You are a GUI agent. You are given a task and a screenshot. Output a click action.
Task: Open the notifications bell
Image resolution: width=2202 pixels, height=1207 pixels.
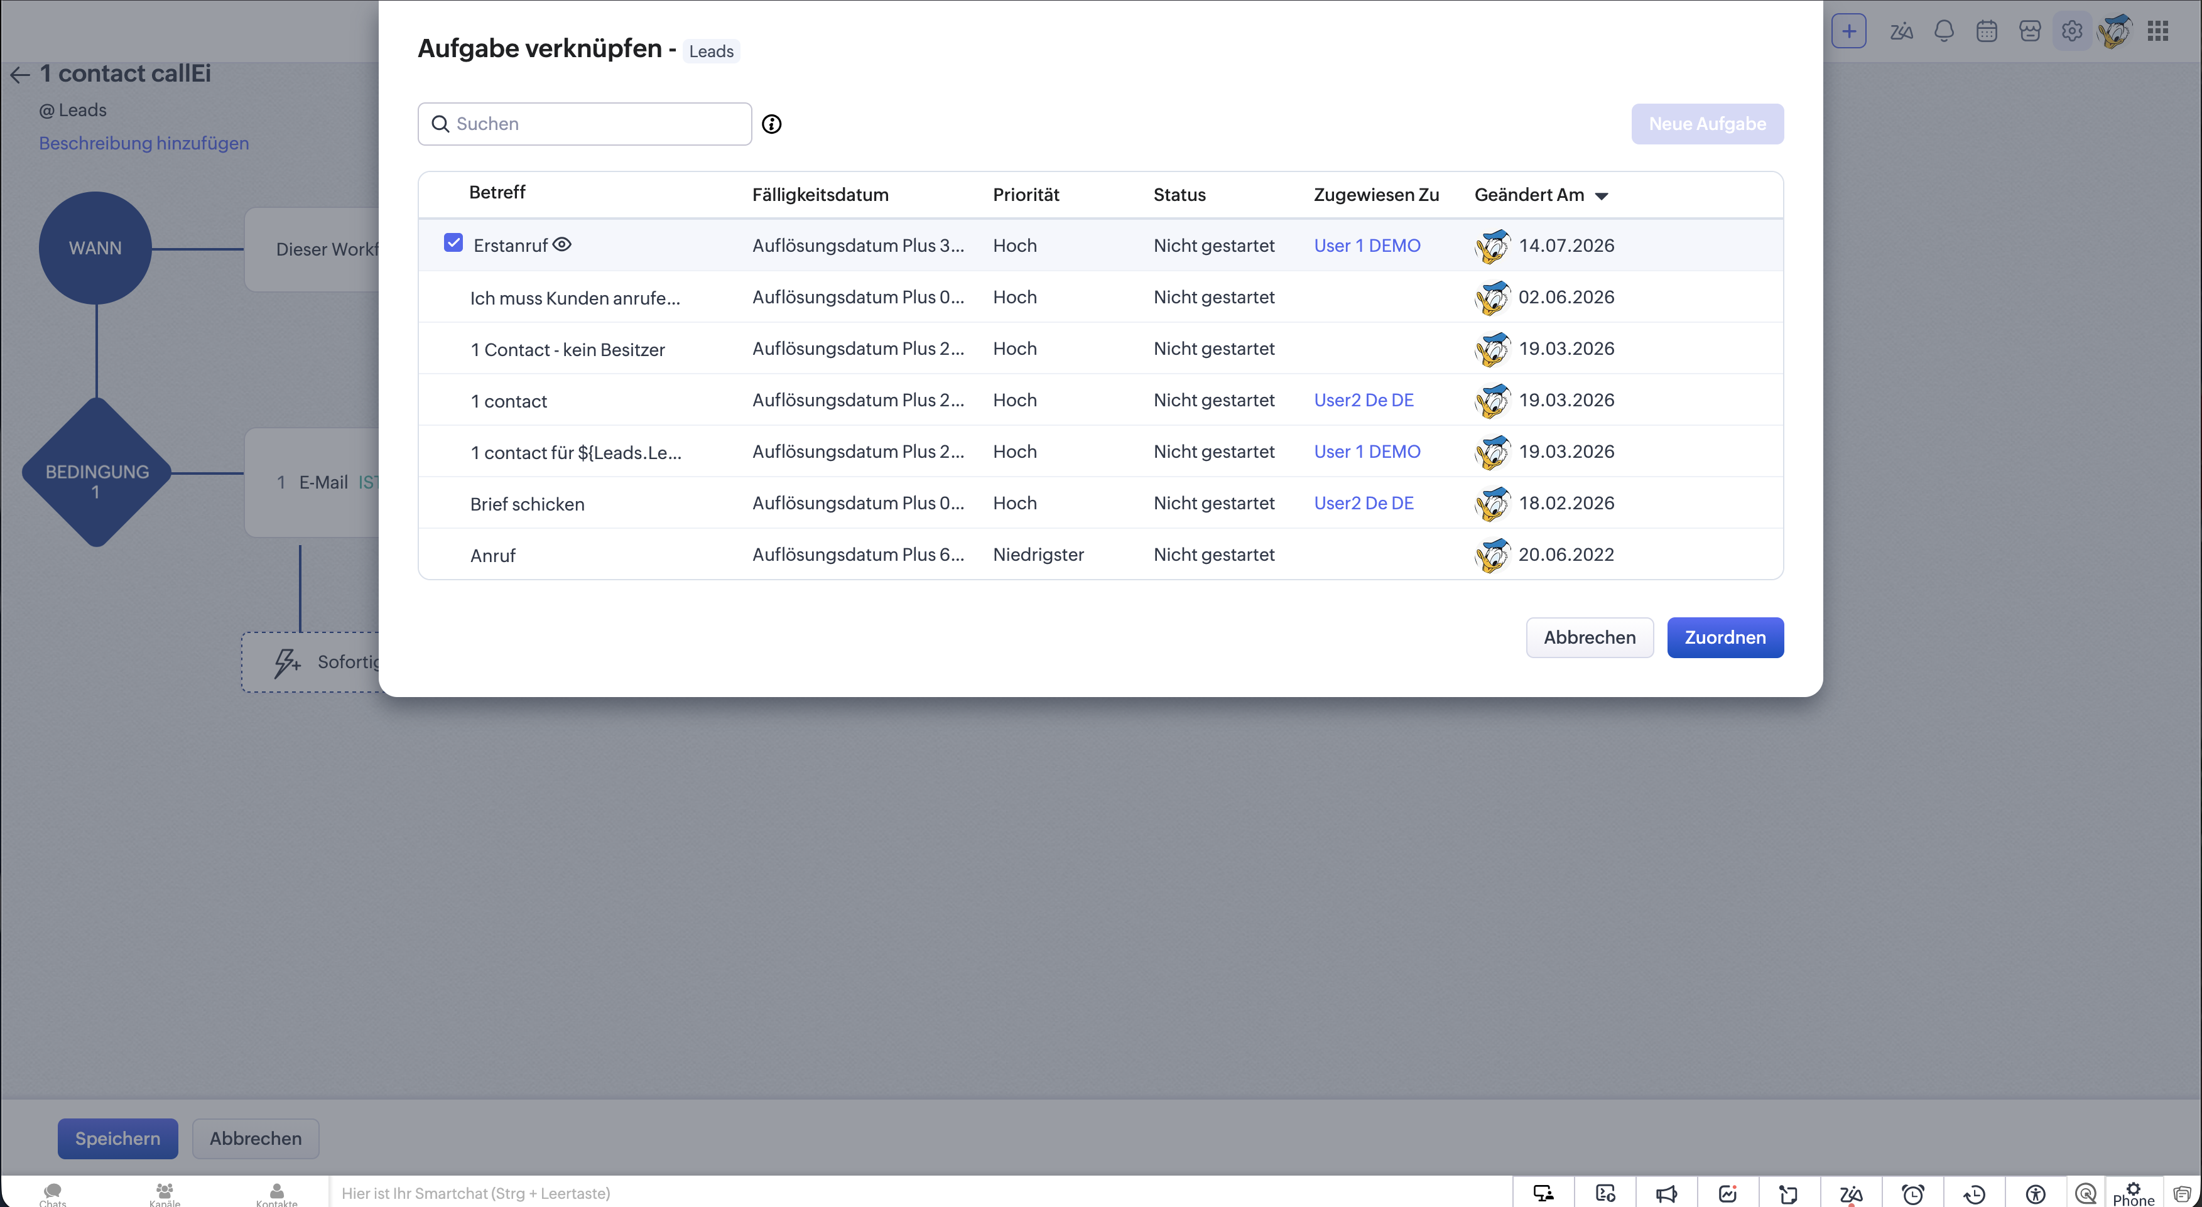pos(1944,31)
